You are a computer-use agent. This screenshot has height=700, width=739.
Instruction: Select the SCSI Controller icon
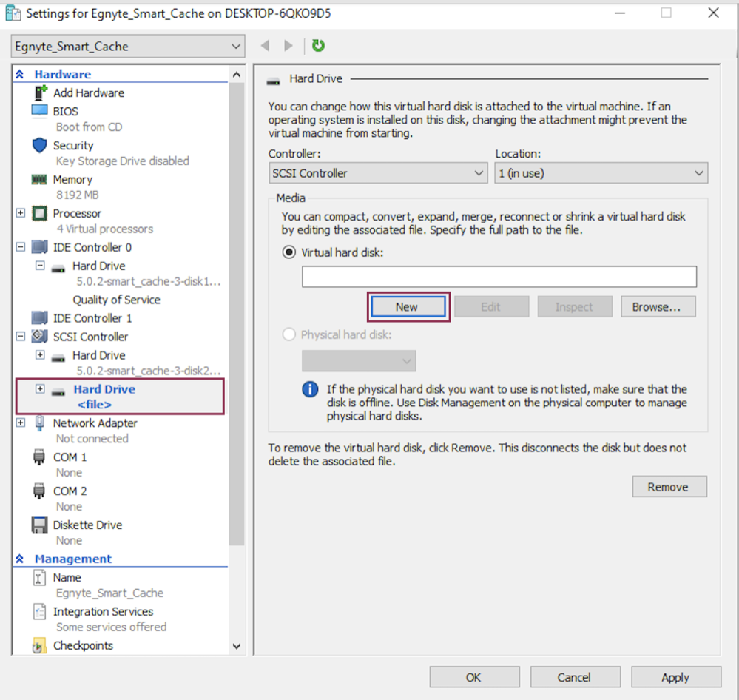(40, 337)
